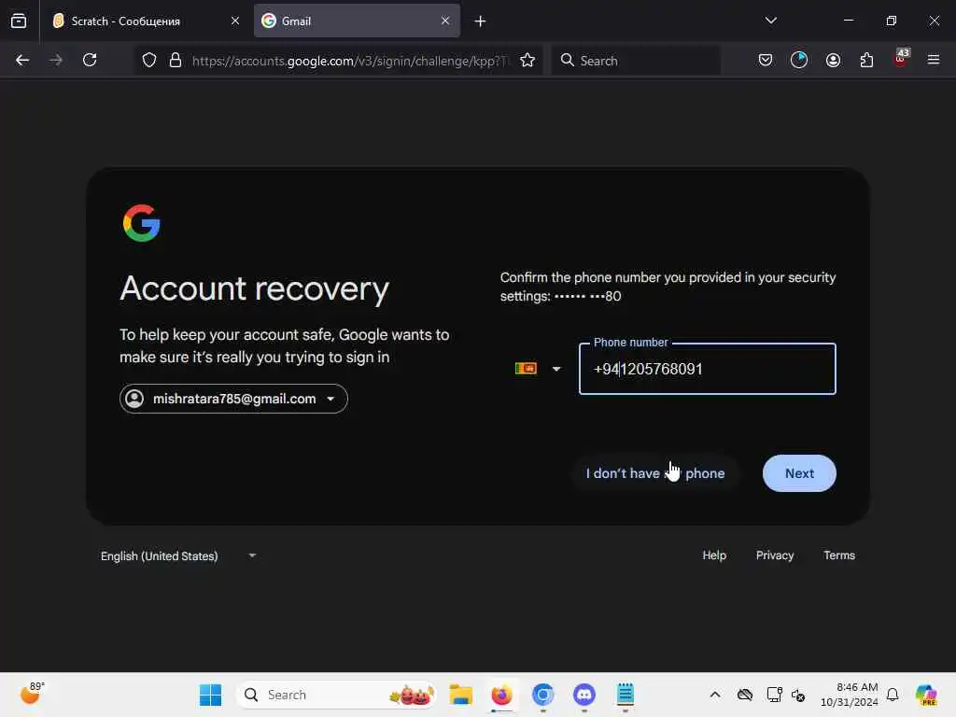This screenshot has width=956, height=717.
Task: Open the Terms link
Action: (x=839, y=555)
